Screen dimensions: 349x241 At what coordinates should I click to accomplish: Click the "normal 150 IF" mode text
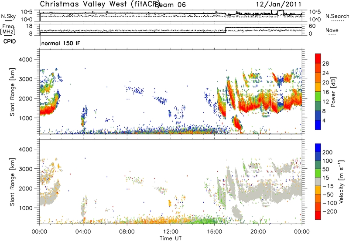coord(61,43)
